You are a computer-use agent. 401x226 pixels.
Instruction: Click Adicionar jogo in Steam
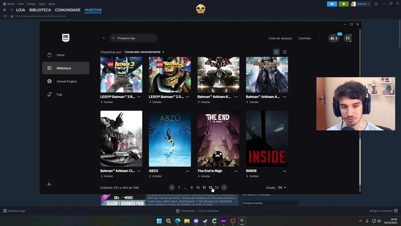(x=14, y=211)
